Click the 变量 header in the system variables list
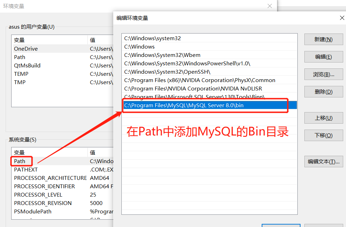This screenshot has height=227, width=346. (x=50, y=152)
